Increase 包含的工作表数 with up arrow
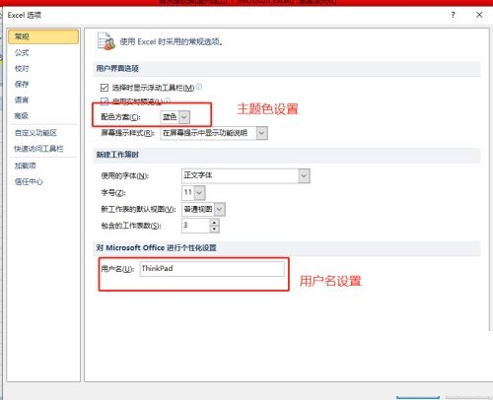This screenshot has width=493, height=400. coord(214,222)
